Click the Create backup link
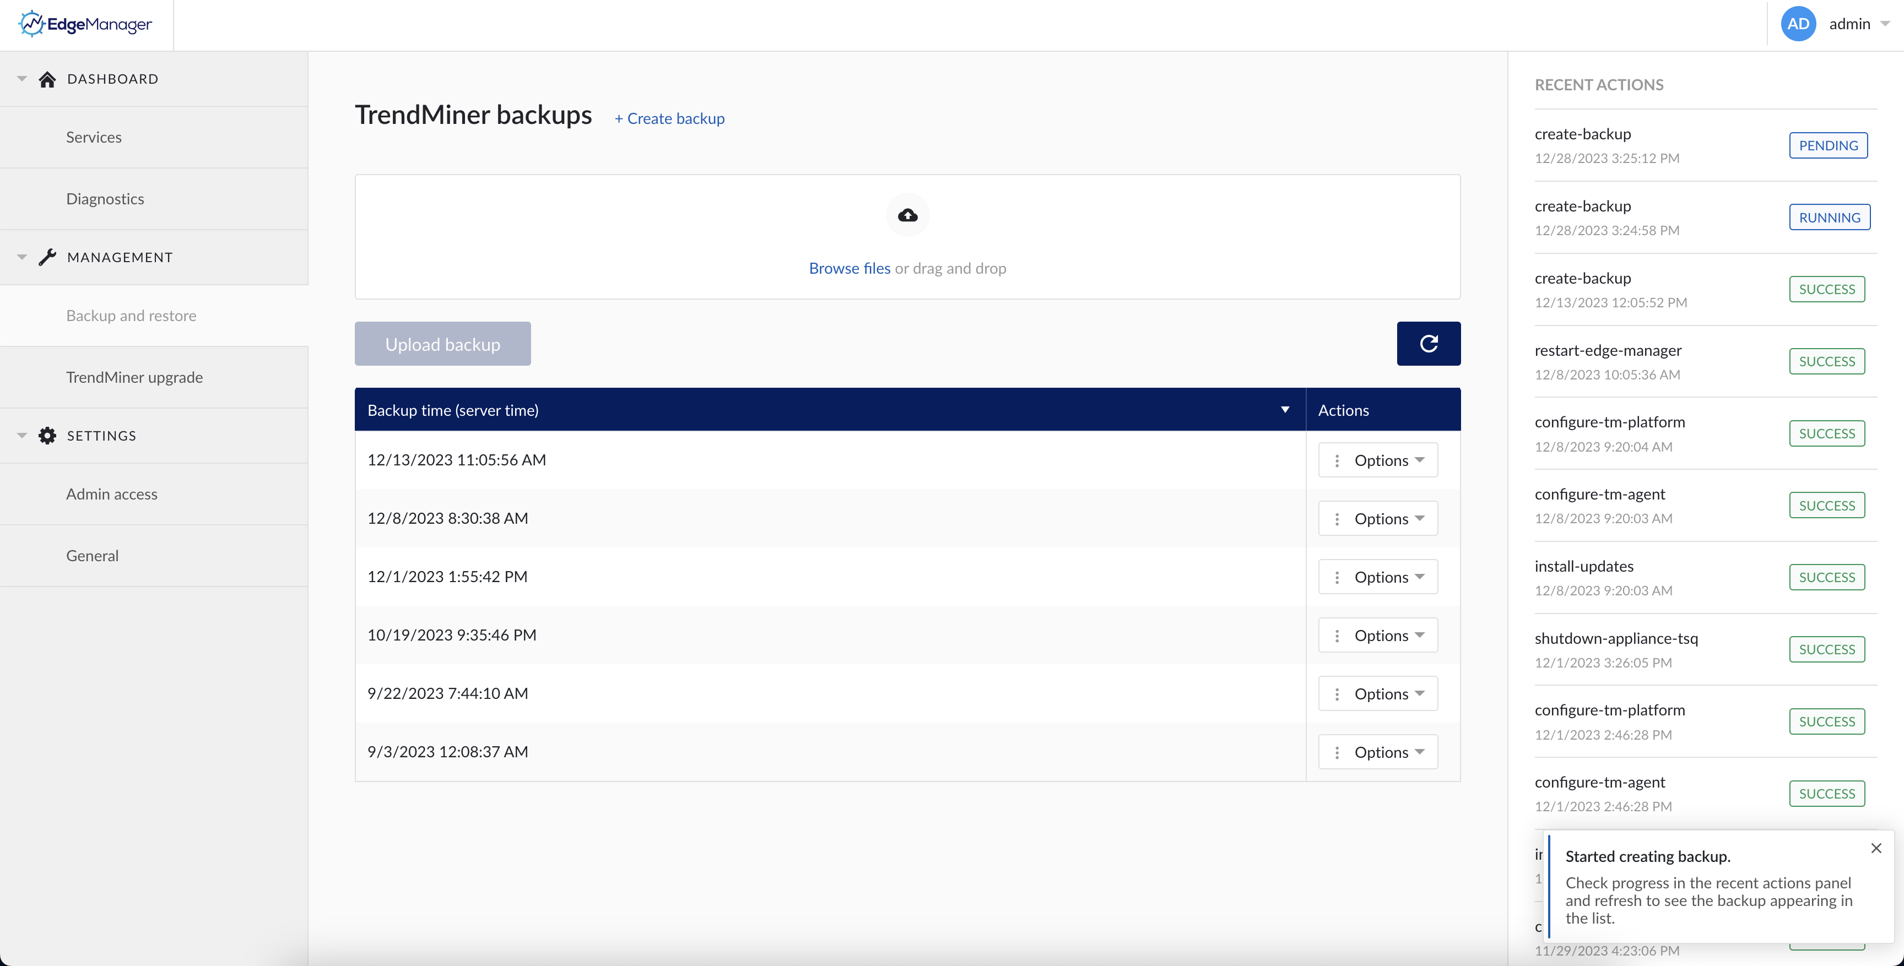Screen dimensions: 1904x966 (669, 118)
